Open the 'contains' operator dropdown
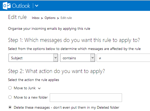 point(77,58)
